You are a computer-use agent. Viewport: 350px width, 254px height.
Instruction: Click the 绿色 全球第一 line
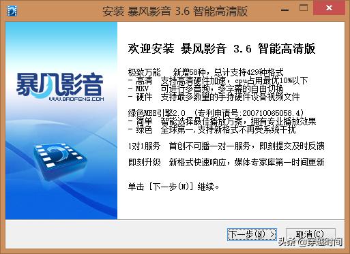point(212,129)
